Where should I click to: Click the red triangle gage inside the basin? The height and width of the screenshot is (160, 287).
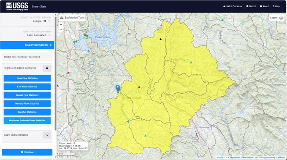(x=139, y=87)
